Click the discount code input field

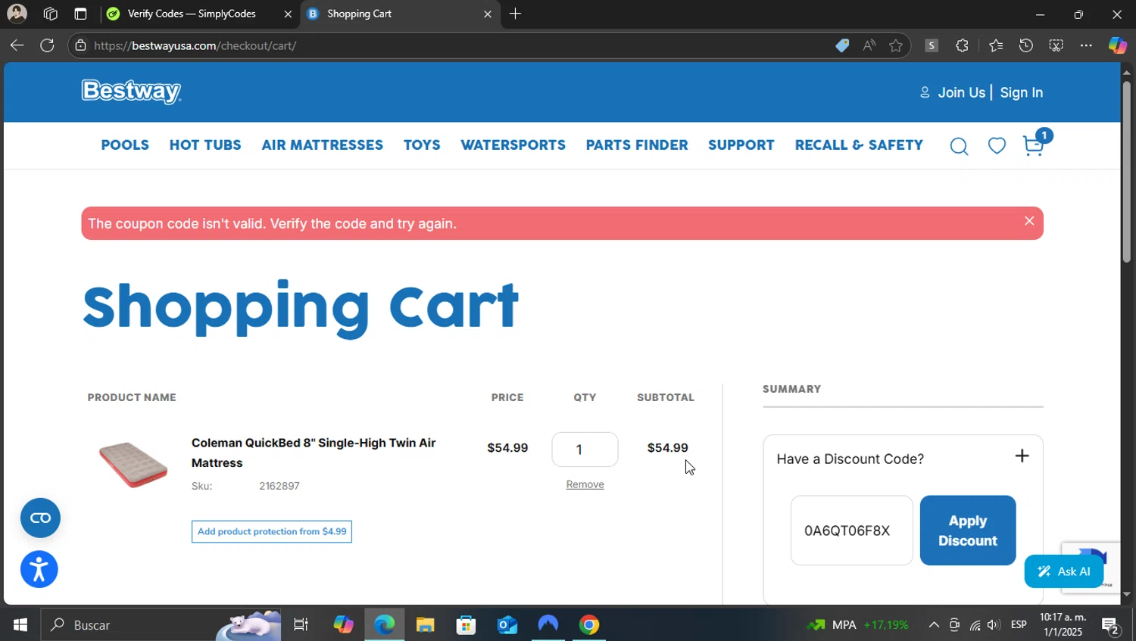(x=851, y=531)
